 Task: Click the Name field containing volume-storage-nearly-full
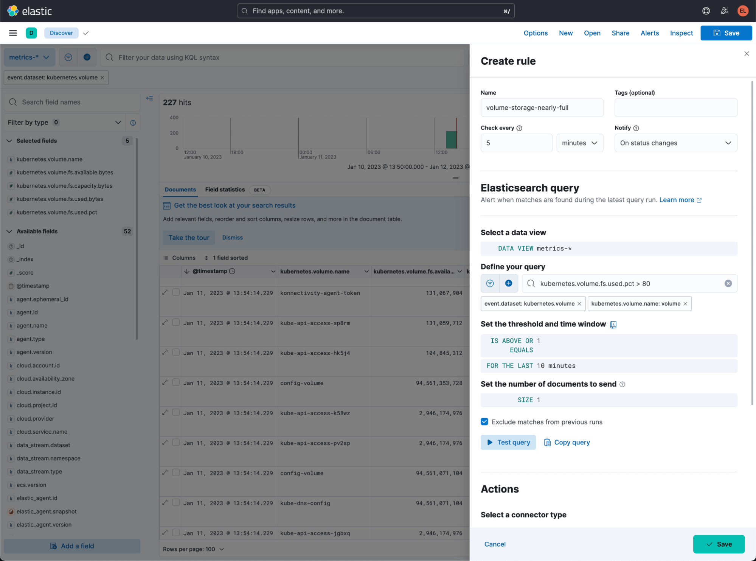pos(542,107)
